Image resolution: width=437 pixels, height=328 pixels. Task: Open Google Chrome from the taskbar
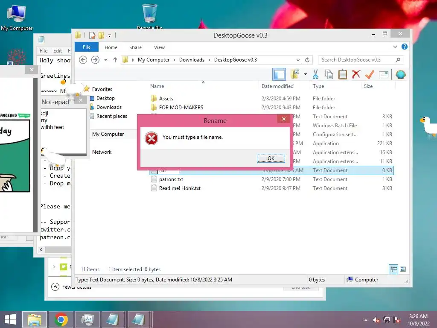click(61, 319)
